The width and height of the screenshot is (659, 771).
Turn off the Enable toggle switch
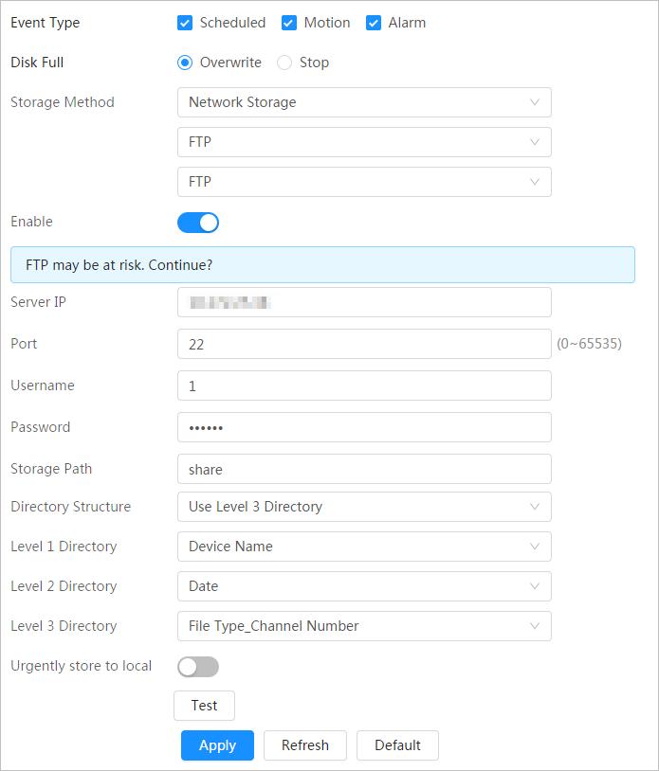pos(198,223)
